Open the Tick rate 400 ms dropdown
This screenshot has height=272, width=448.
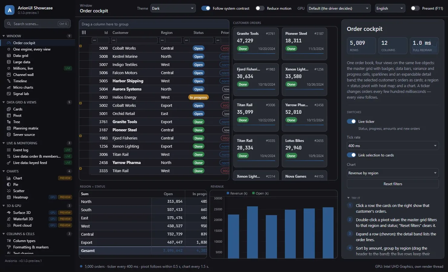point(393,146)
